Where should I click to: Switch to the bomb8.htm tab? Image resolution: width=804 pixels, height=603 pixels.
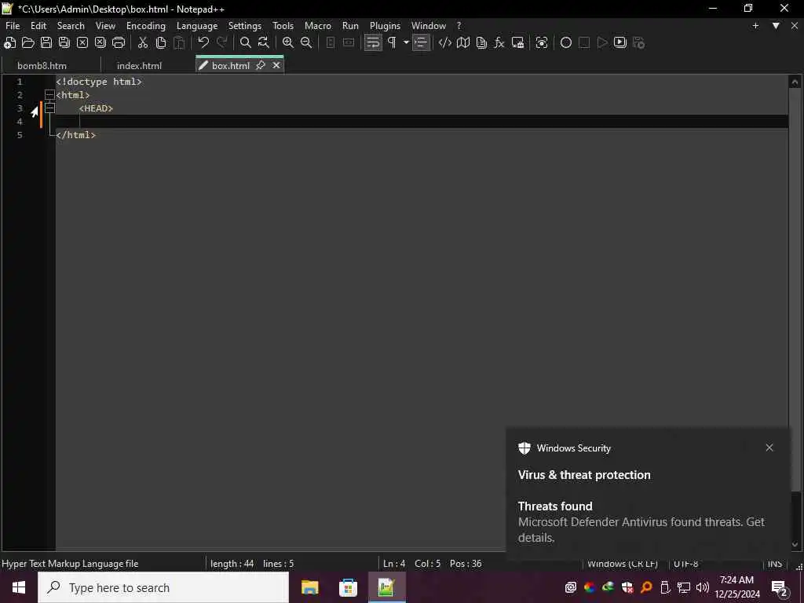42,66
